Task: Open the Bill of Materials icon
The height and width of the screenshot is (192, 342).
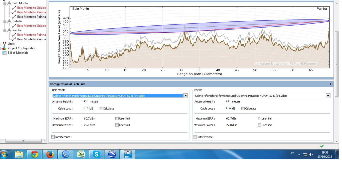Action: coord(4,53)
